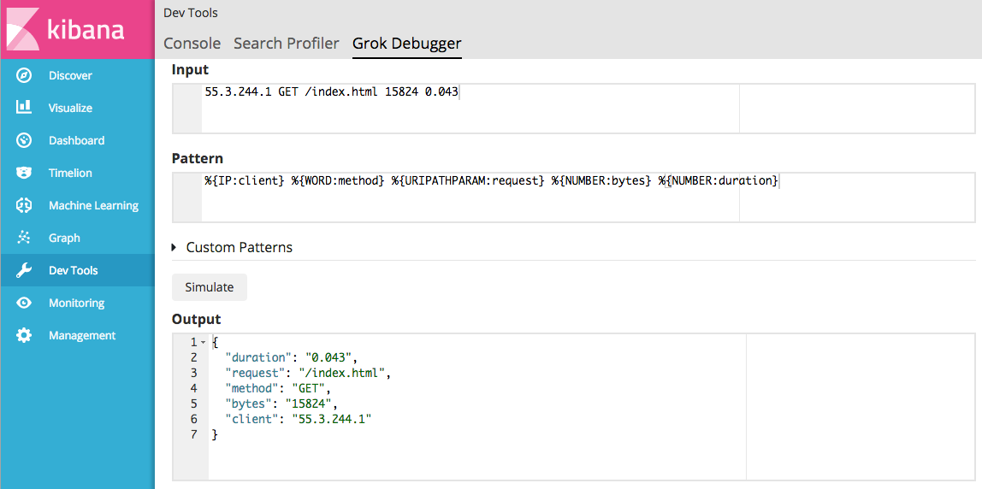Open Management via gear icon
982x489 pixels.
click(x=24, y=336)
